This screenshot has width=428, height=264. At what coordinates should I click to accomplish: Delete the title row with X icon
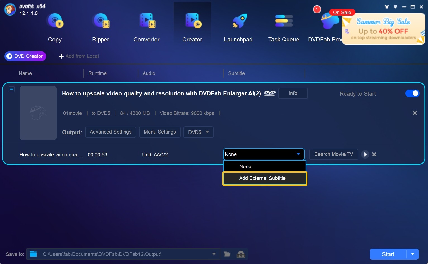[x=374, y=154]
